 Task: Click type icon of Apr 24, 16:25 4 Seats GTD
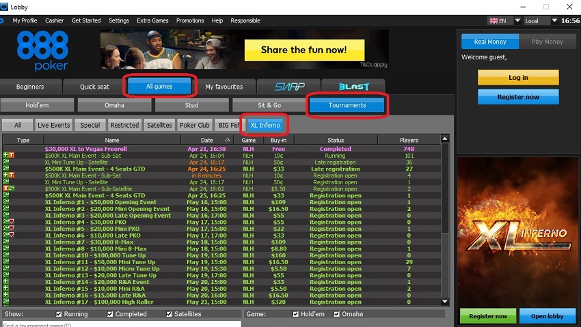pyautogui.click(x=6, y=169)
